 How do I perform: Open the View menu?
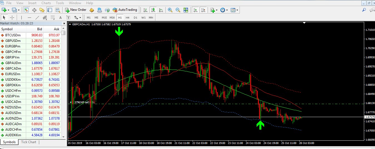coord(20,3)
